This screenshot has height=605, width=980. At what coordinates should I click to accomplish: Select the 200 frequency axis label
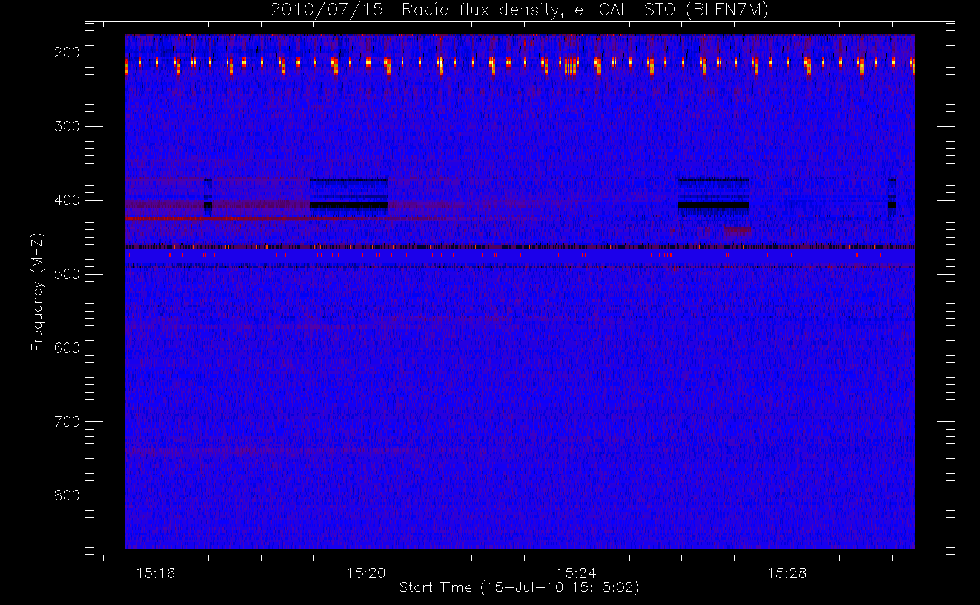[x=67, y=53]
